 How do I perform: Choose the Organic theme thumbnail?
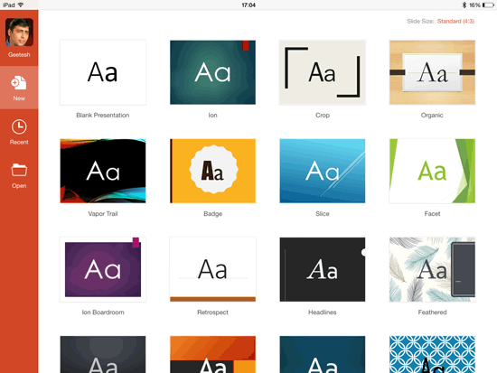tap(432, 72)
